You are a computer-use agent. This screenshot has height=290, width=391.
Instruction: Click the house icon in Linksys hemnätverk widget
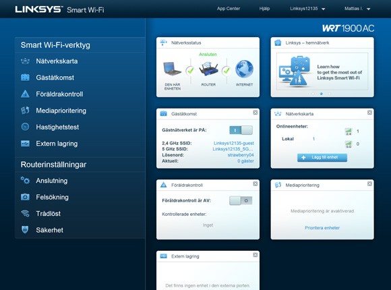pos(278,42)
